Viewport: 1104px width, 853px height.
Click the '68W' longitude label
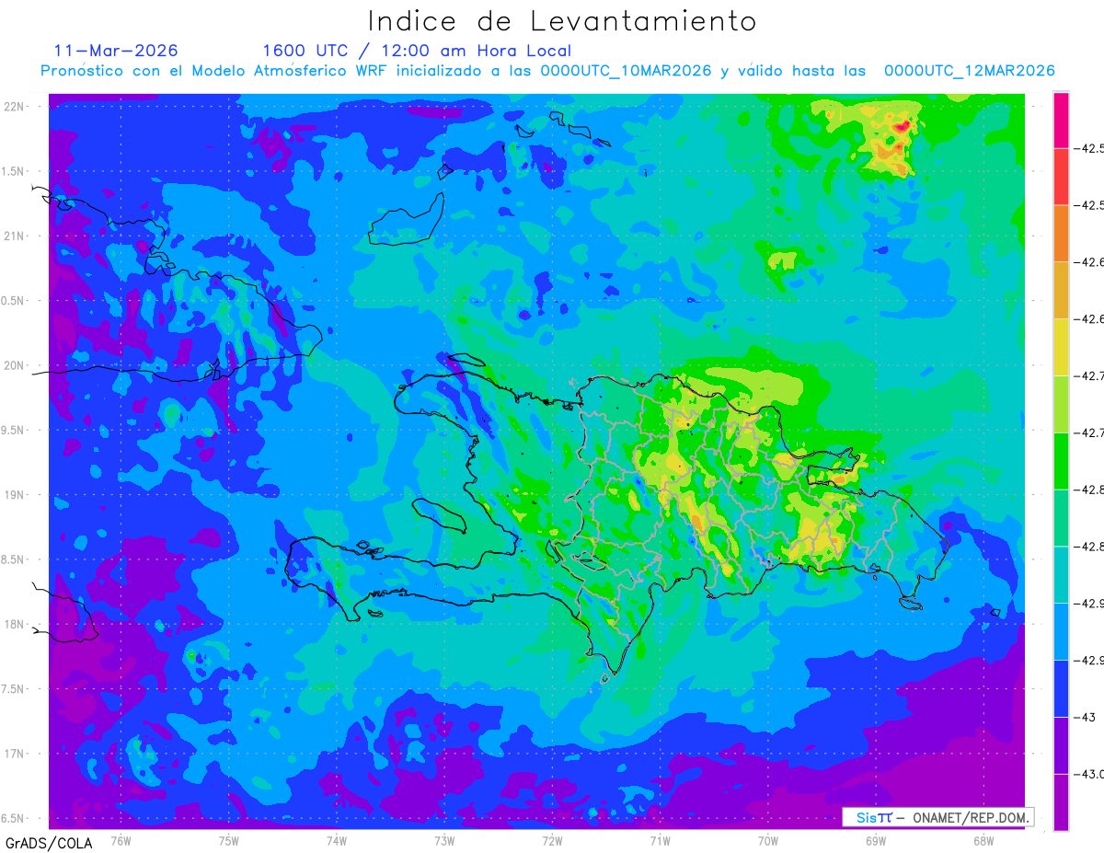(983, 840)
